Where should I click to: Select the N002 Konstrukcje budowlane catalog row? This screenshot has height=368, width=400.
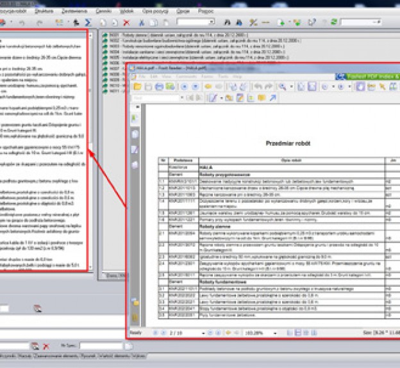pyautogui.click(x=202, y=41)
